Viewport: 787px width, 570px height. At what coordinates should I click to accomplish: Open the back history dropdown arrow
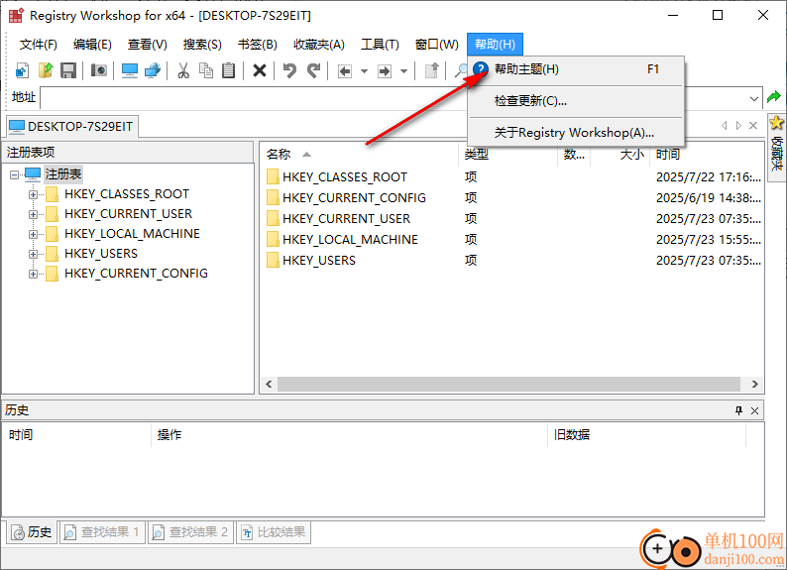[x=365, y=71]
